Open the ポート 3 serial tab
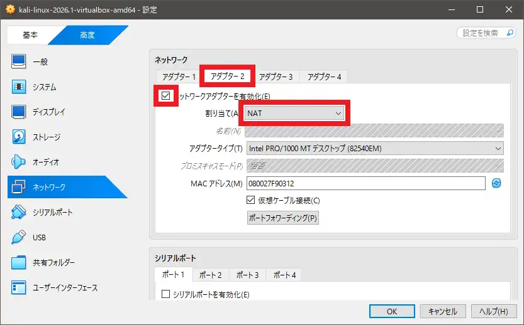Screen dimensions: 524x325 point(247,275)
